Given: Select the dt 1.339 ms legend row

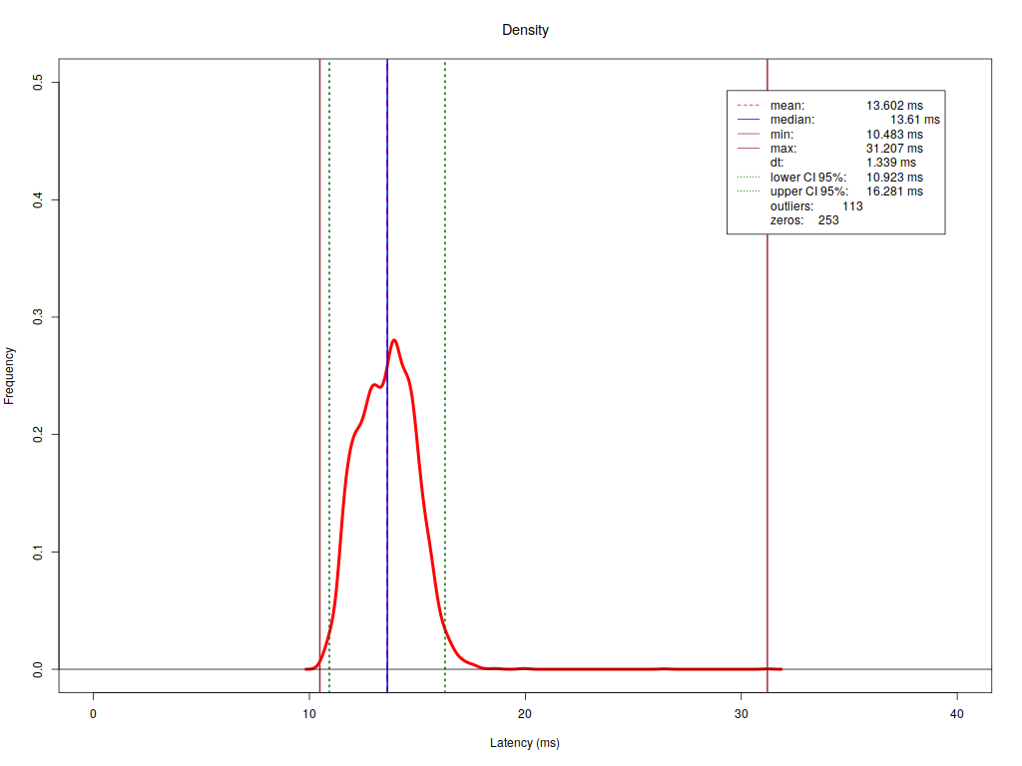Looking at the screenshot, I should (x=843, y=163).
